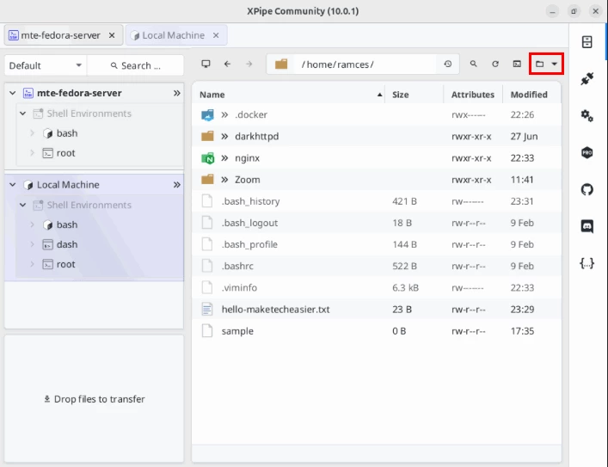Open the Discord icon in sidebar
The image size is (608, 467).
coord(587,226)
